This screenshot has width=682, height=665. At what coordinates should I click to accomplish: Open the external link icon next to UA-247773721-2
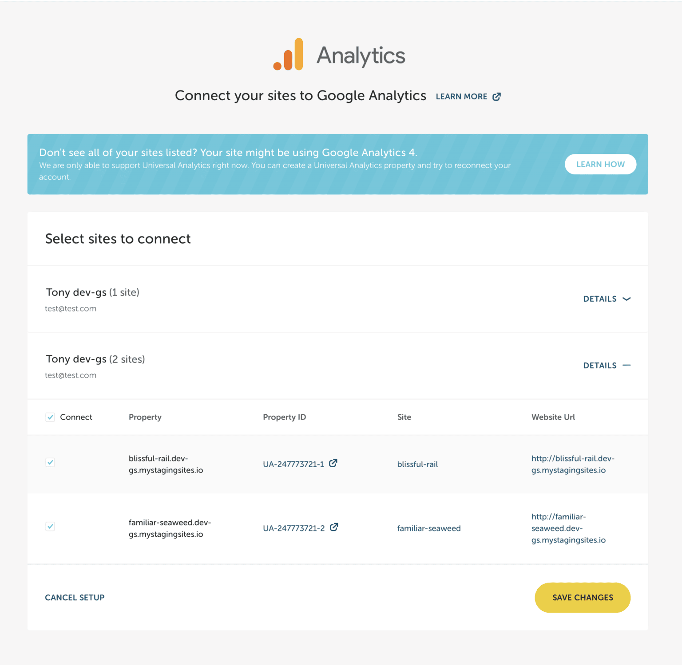click(x=333, y=527)
